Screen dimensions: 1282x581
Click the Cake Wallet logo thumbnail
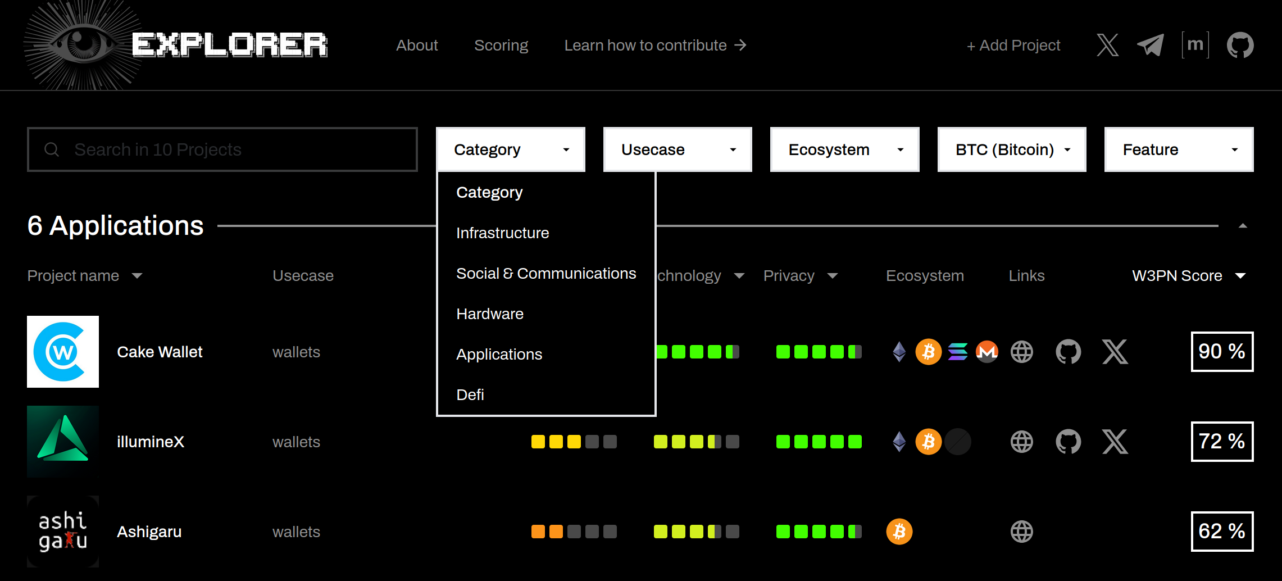pos(63,352)
